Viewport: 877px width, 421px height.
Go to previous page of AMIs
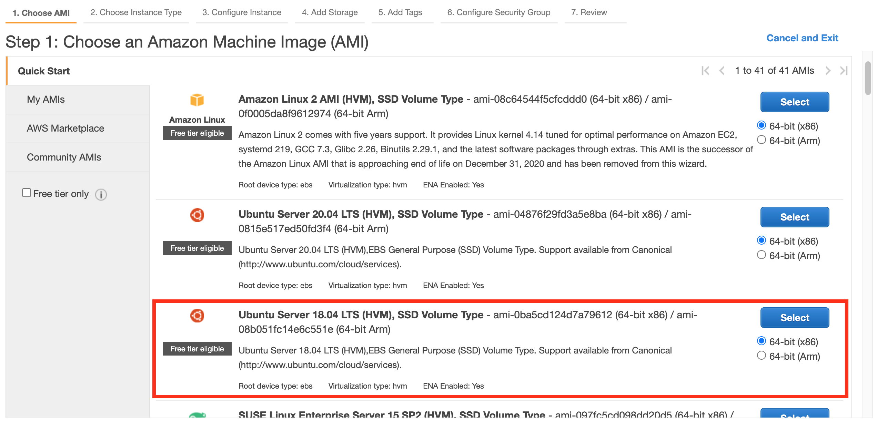(722, 71)
